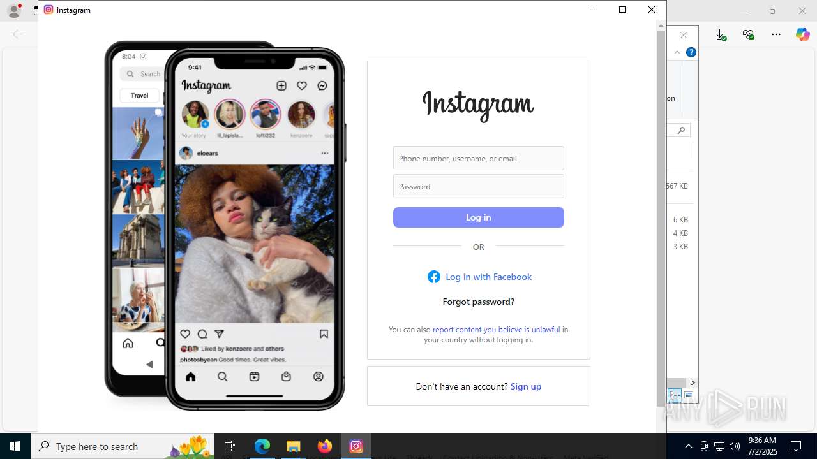Click the Facebook logo icon
Viewport: 817px width, 459px height.
coord(434,277)
